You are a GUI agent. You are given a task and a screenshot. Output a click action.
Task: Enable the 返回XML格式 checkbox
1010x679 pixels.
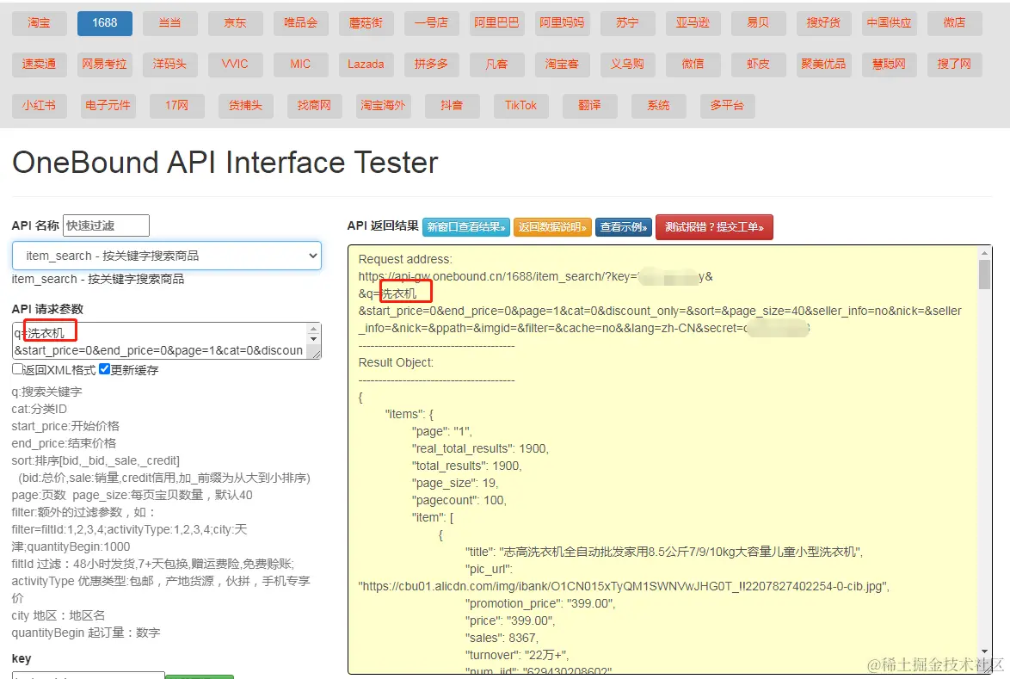coord(17,369)
